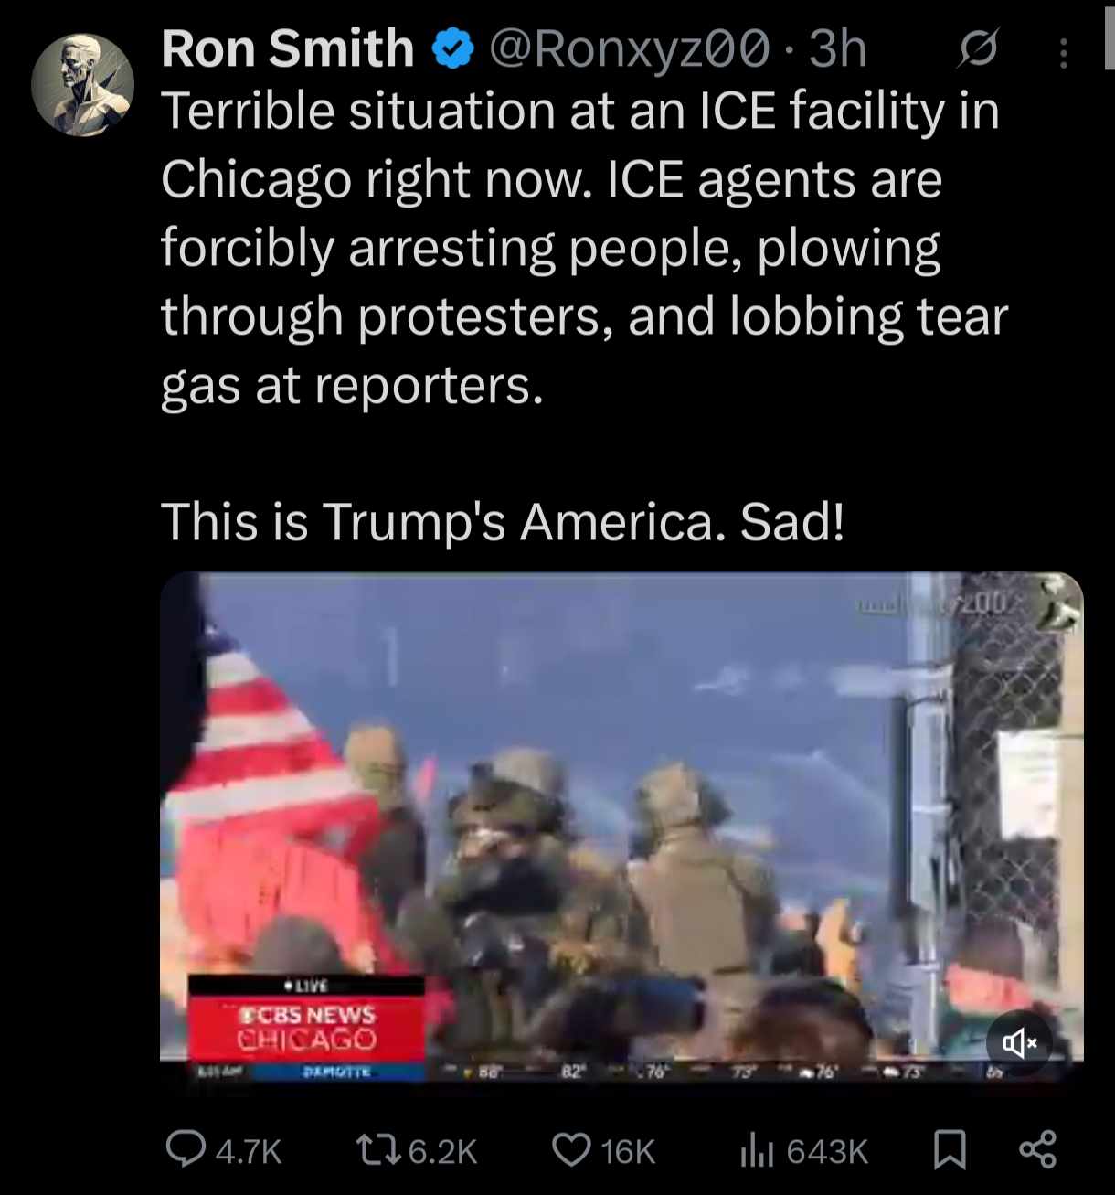This screenshot has width=1115, height=1195.
Task: Click the 3h timestamp
Action: tap(837, 49)
